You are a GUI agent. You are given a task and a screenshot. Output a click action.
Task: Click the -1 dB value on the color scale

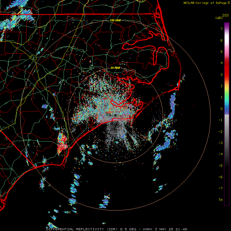[220, 120]
